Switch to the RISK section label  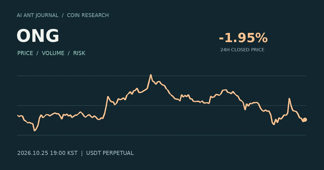(79, 53)
